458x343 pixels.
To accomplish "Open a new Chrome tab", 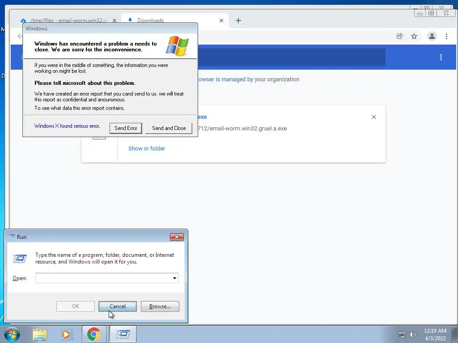I will [238, 21].
